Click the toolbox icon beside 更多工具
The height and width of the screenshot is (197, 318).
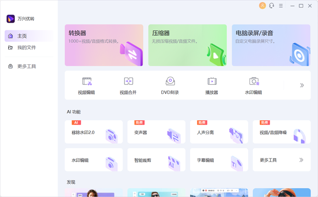[x=11, y=66]
